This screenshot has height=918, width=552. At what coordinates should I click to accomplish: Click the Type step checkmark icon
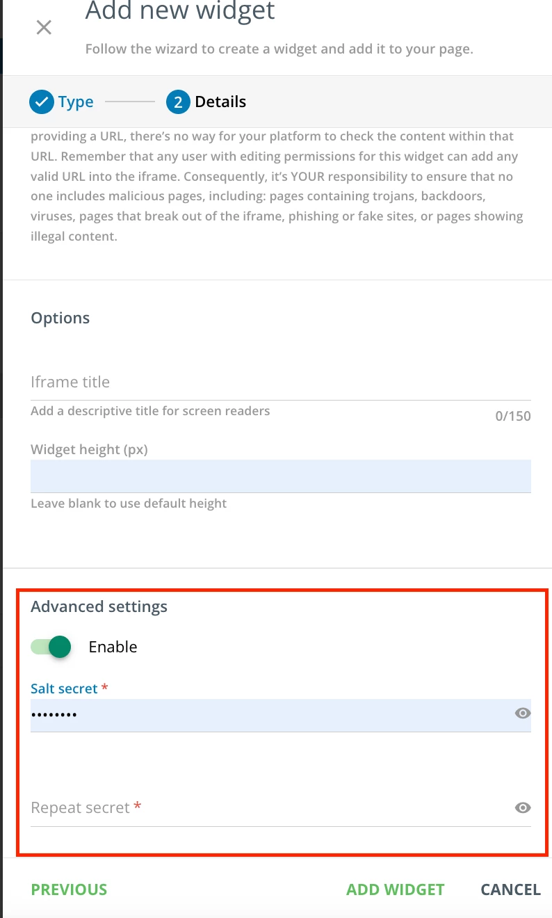pyautogui.click(x=41, y=102)
